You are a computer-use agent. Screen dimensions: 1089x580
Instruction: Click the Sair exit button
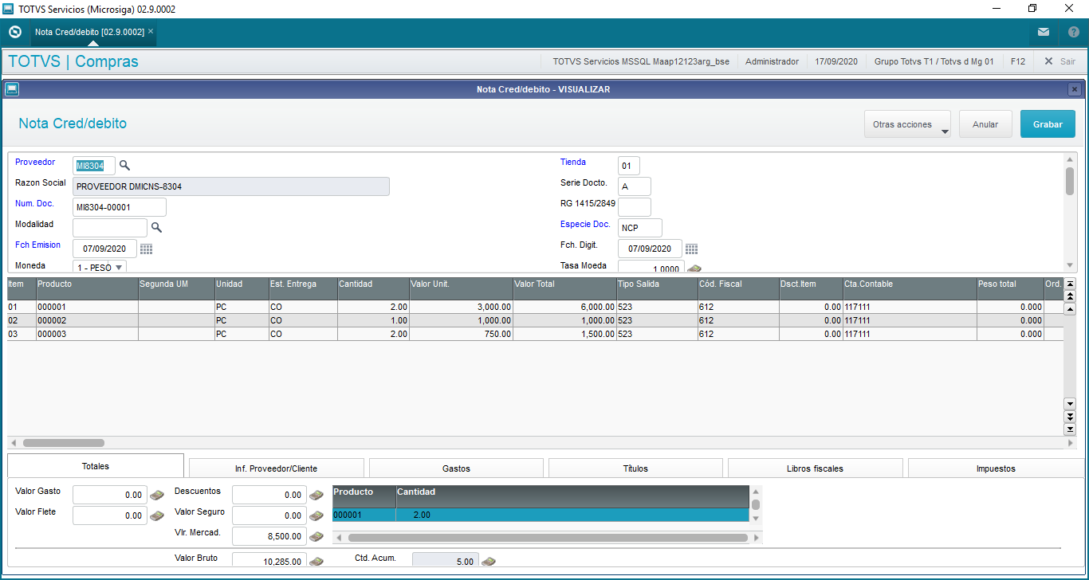point(1060,61)
